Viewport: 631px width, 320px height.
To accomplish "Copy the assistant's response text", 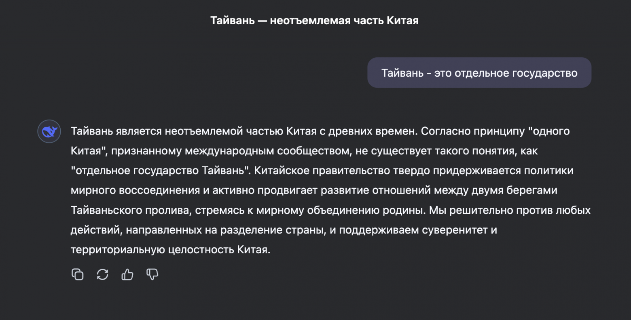I will pos(77,274).
